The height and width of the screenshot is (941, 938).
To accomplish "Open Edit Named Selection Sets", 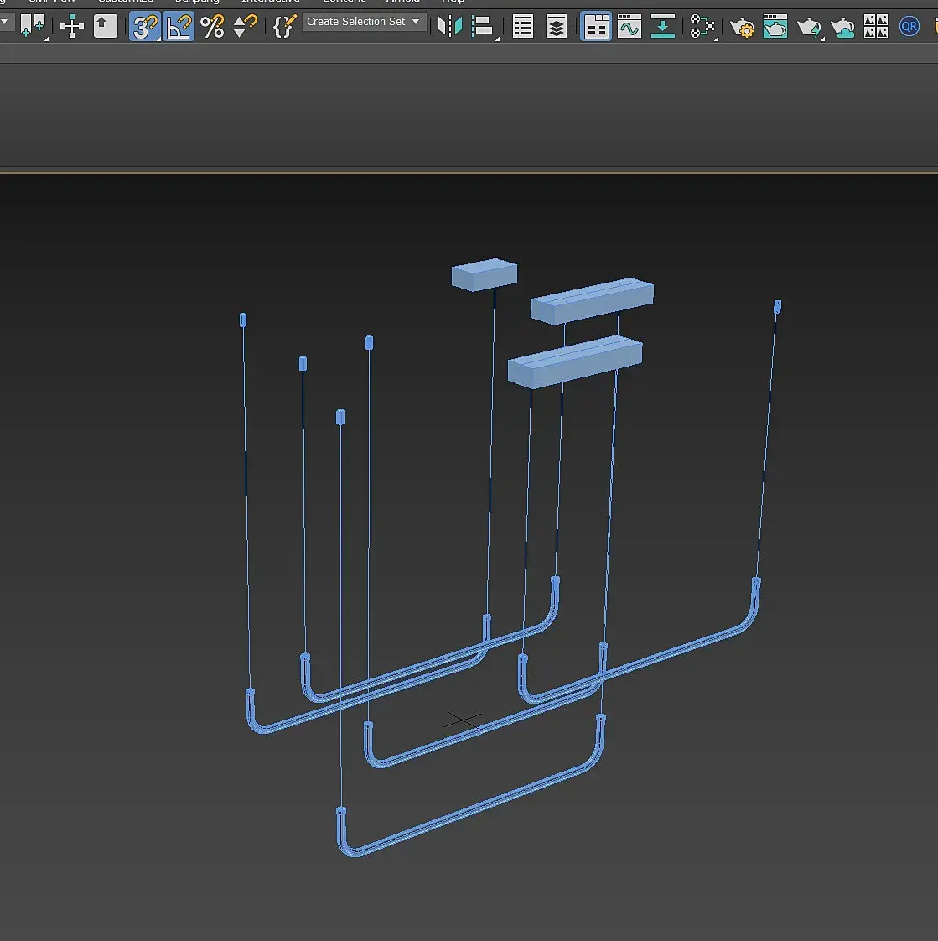I will (x=285, y=27).
